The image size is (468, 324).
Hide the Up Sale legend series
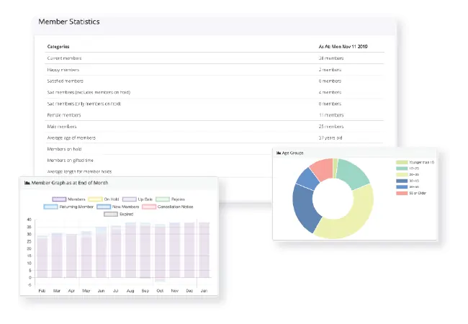point(129,199)
